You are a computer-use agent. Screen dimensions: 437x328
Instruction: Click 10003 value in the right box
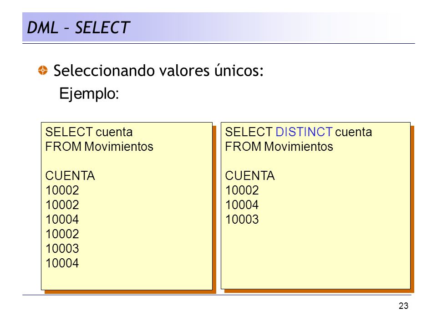click(242, 219)
